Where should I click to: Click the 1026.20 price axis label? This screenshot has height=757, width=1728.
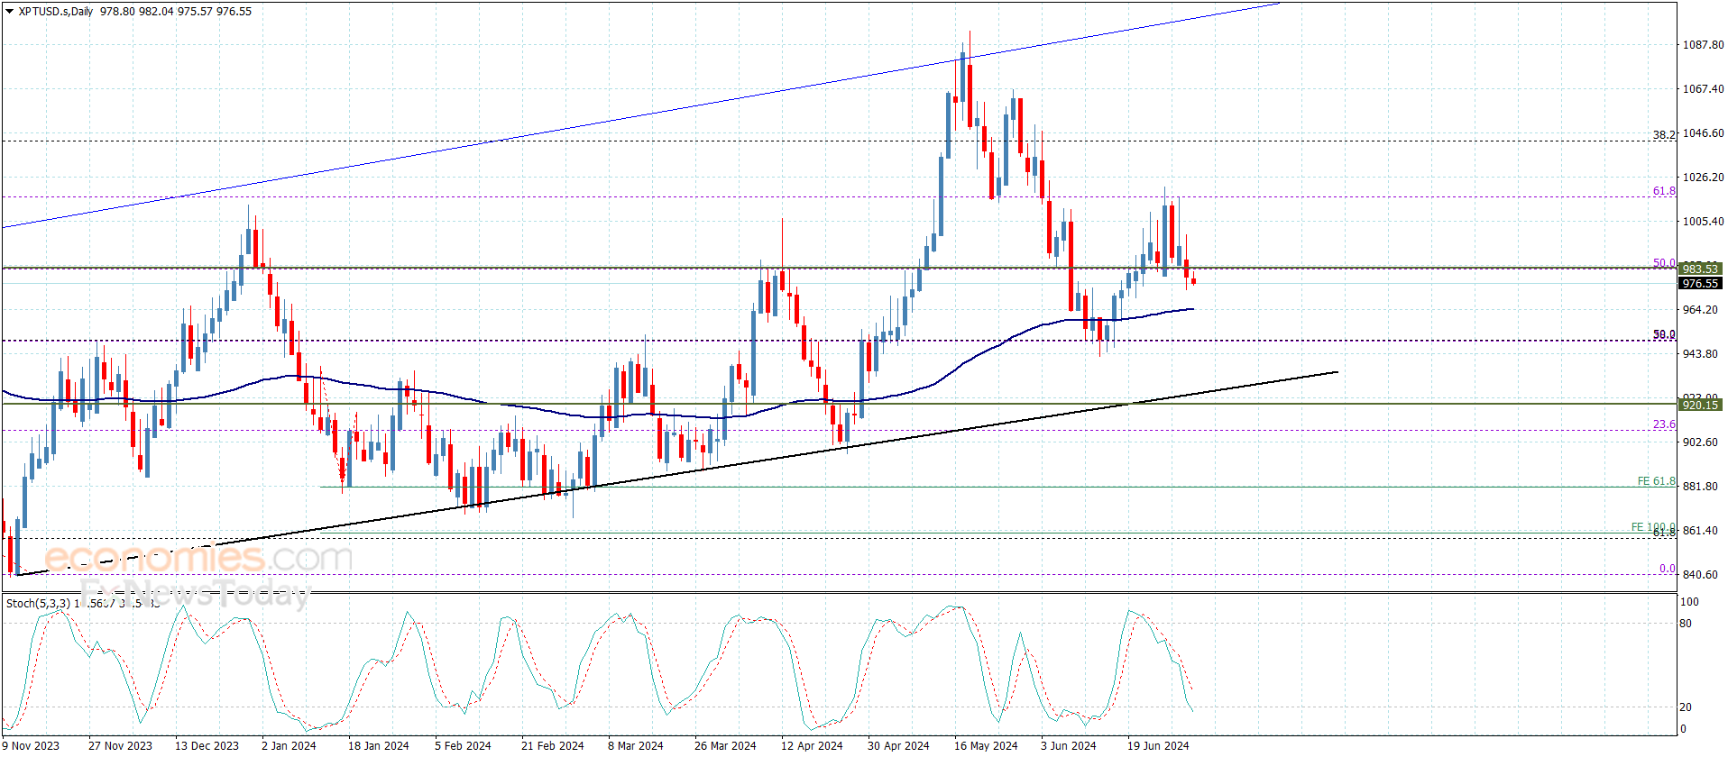(x=1703, y=178)
